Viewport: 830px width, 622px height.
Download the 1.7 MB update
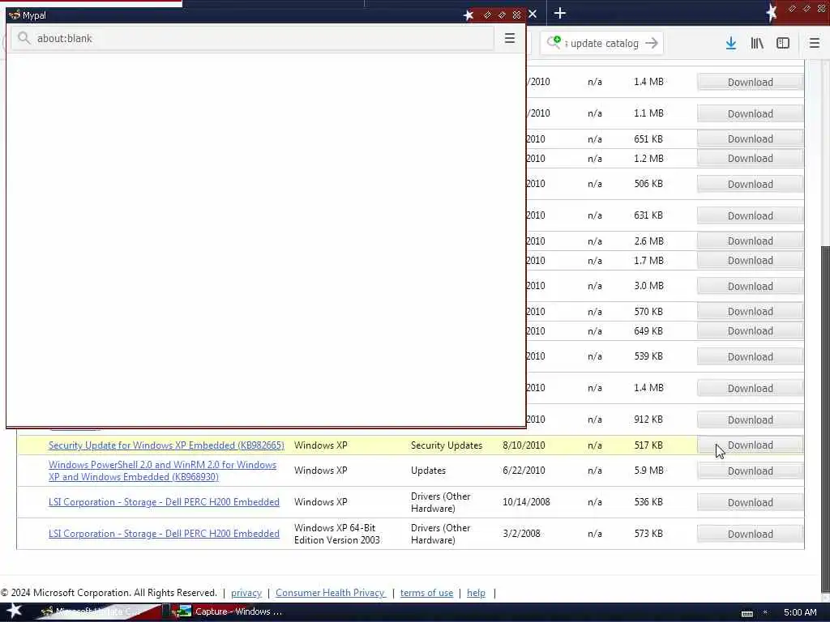click(x=750, y=260)
